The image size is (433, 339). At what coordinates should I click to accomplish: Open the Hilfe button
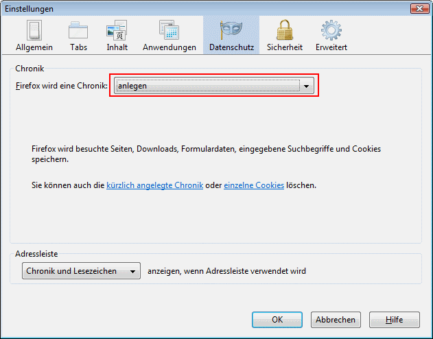point(395,320)
